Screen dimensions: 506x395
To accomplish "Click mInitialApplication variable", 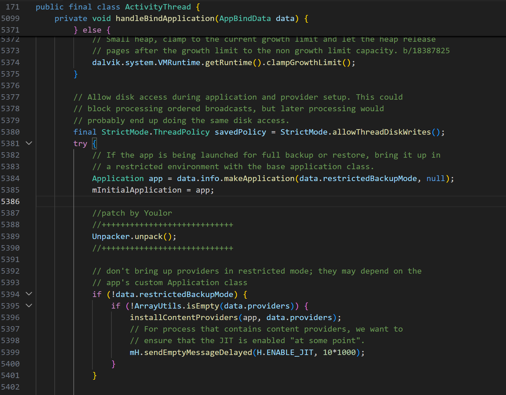I will (137, 190).
